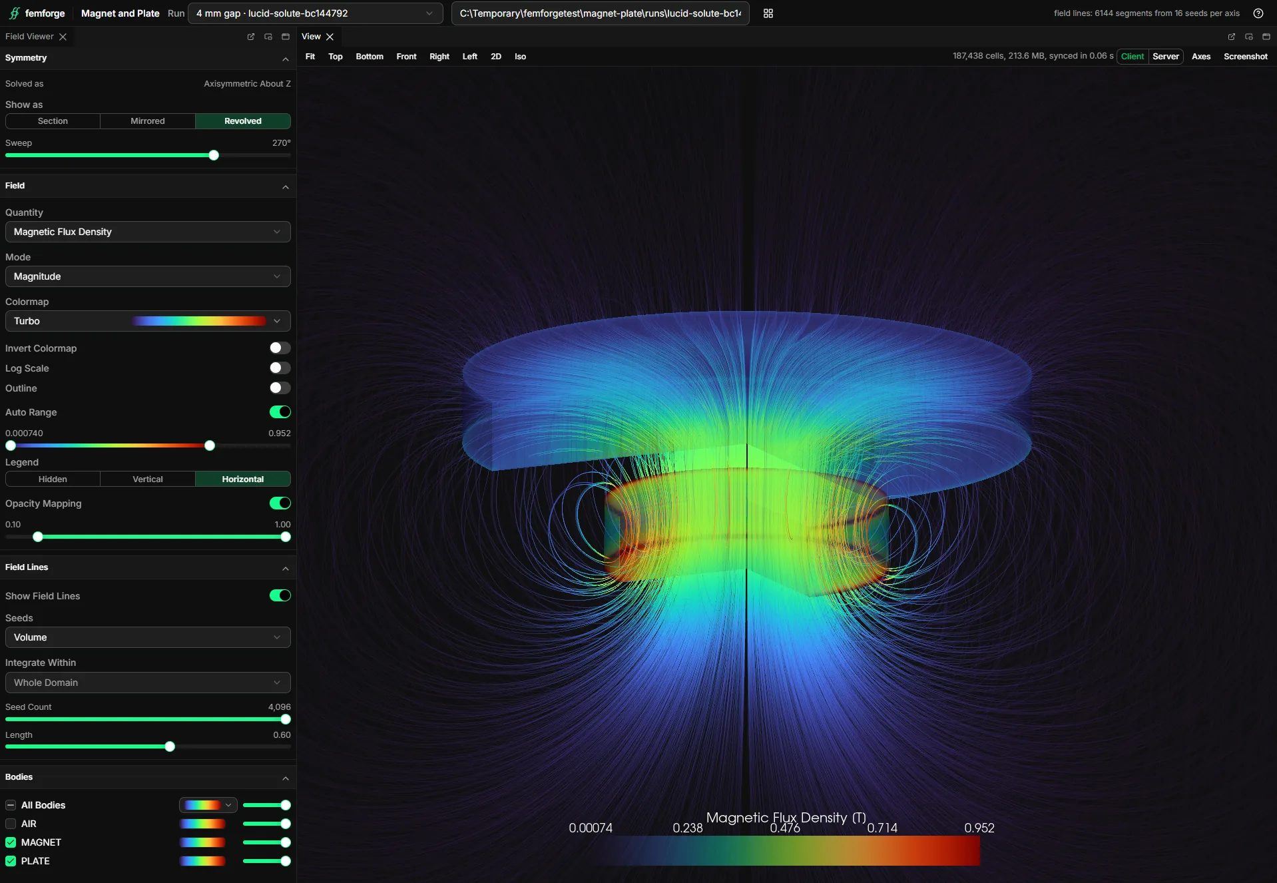Pop out the Field Viewer panel
The width and height of the screenshot is (1277, 883).
point(251,37)
